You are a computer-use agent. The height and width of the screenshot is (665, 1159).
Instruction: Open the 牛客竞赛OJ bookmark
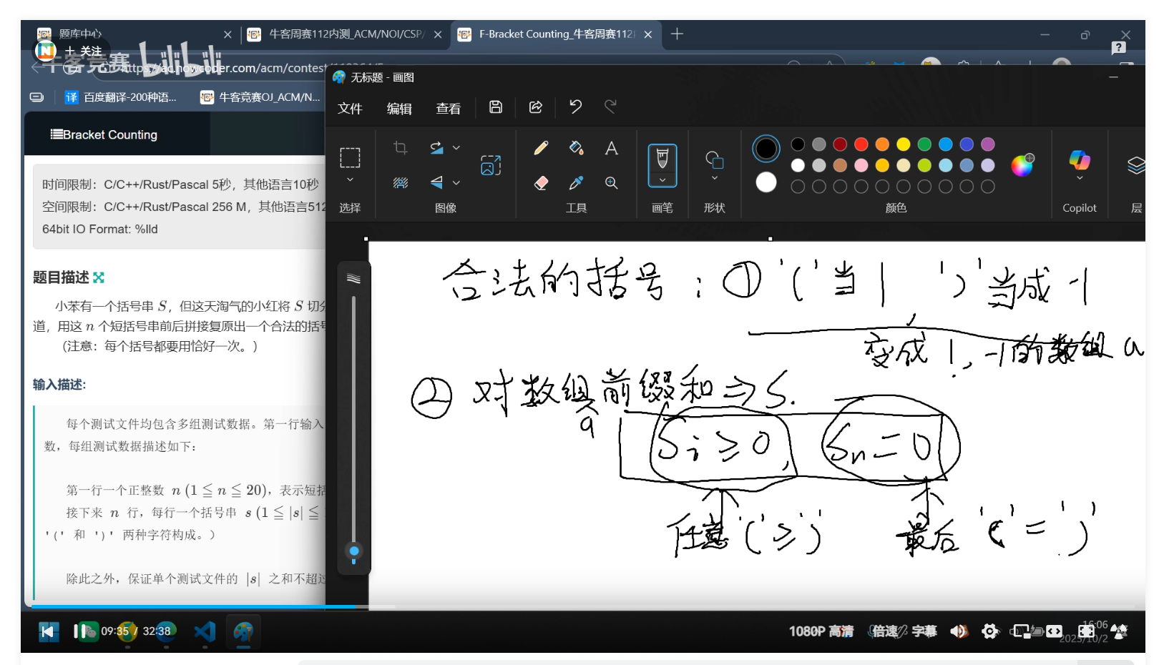pos(260,97)
